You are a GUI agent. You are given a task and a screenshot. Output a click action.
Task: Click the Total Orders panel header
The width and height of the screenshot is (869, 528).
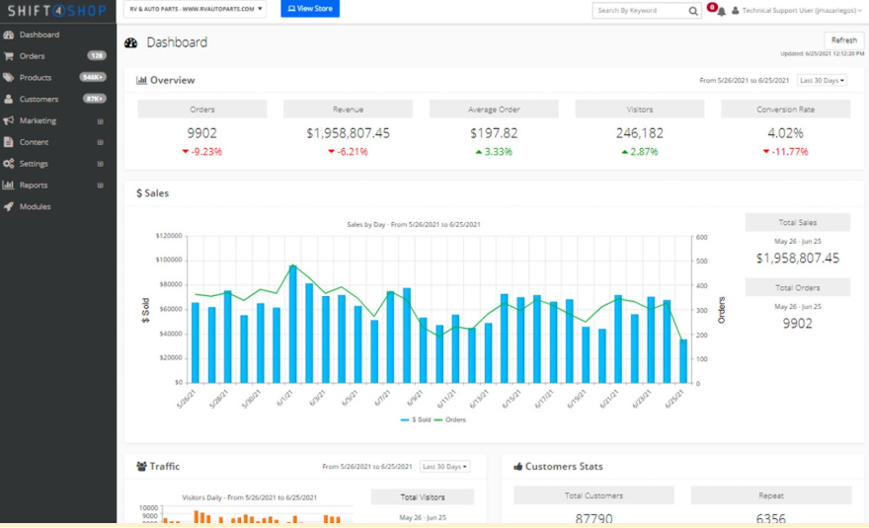[x=798, y=287]
